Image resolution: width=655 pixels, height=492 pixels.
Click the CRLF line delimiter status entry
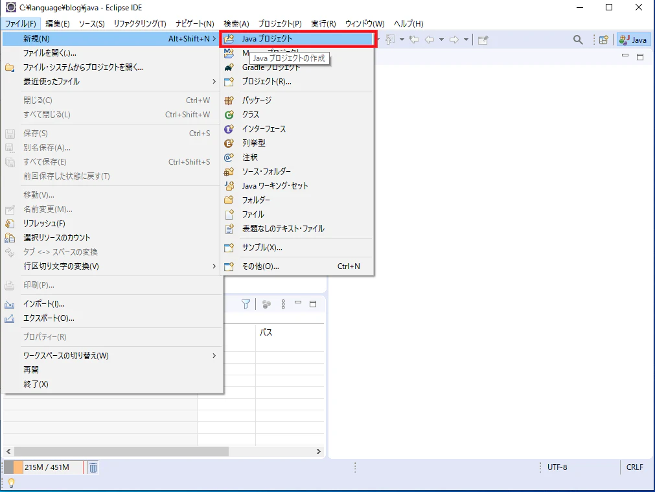634,467
